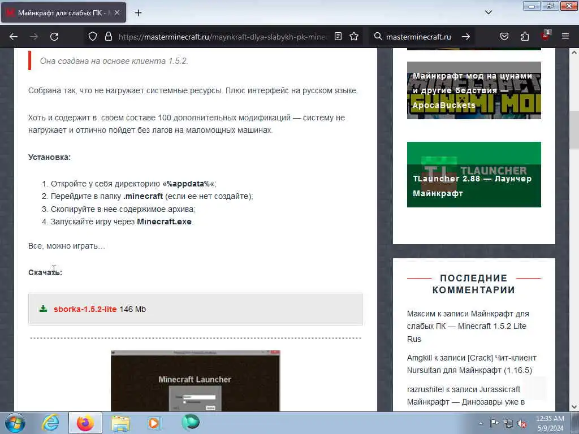Open the clock showing 12:35 AM
This screenshot has width=579, height=434.
(x=550, y=423)
